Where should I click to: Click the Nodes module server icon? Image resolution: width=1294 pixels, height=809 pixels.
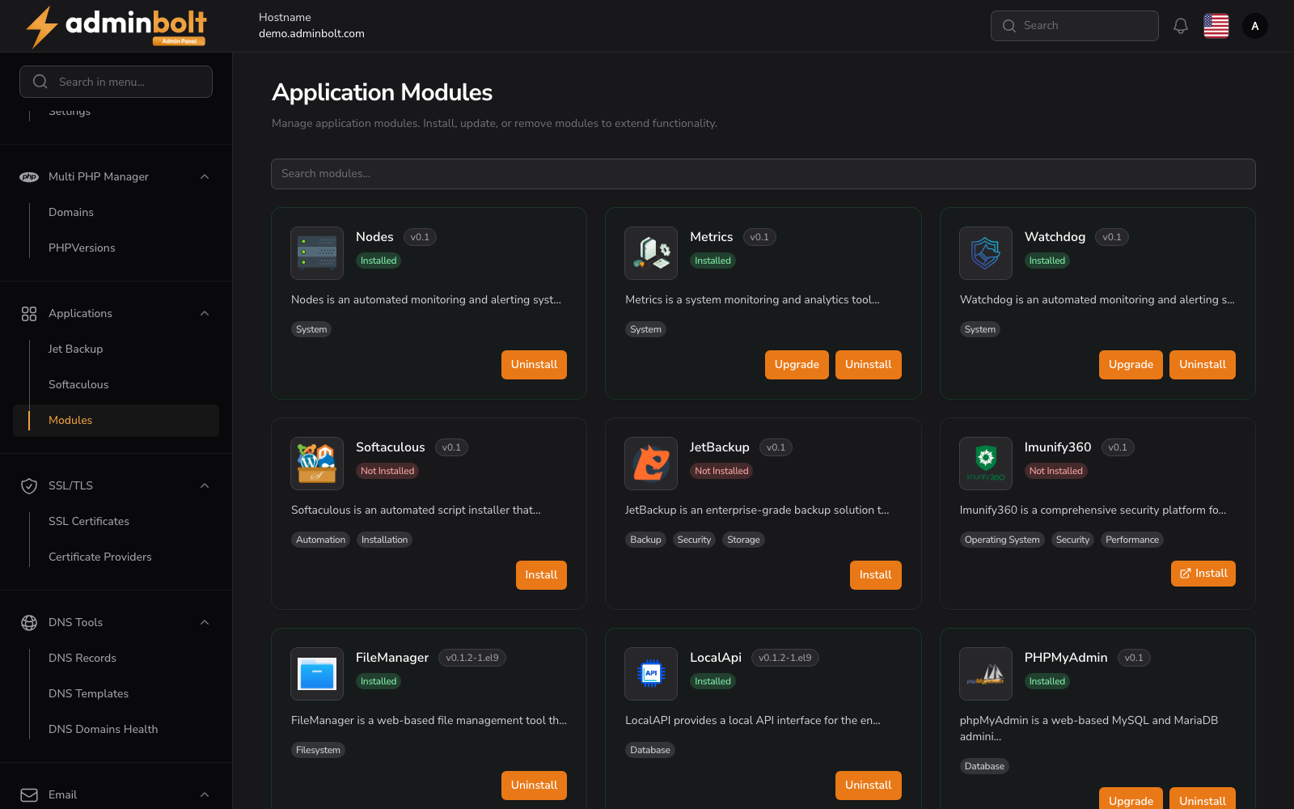(x=317, y=253)
